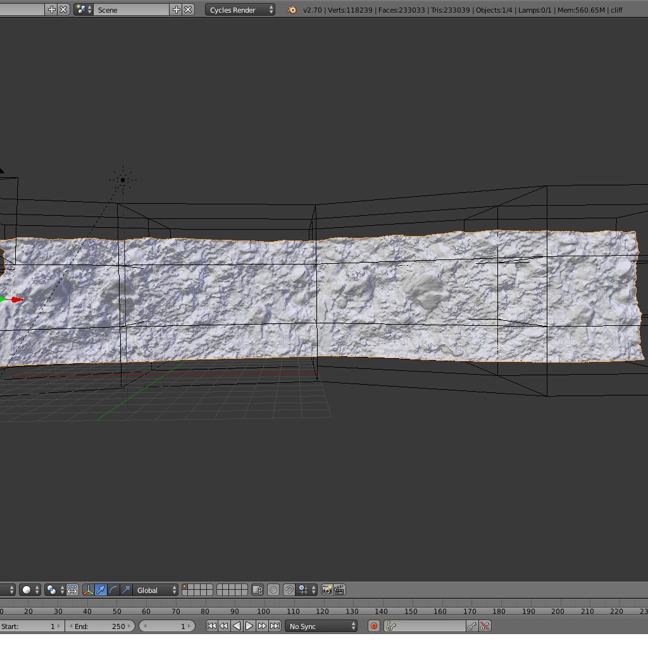Enable automatic keyframe recording in the timeline
The image size is (648, 648).
click(x=373, y=626)
